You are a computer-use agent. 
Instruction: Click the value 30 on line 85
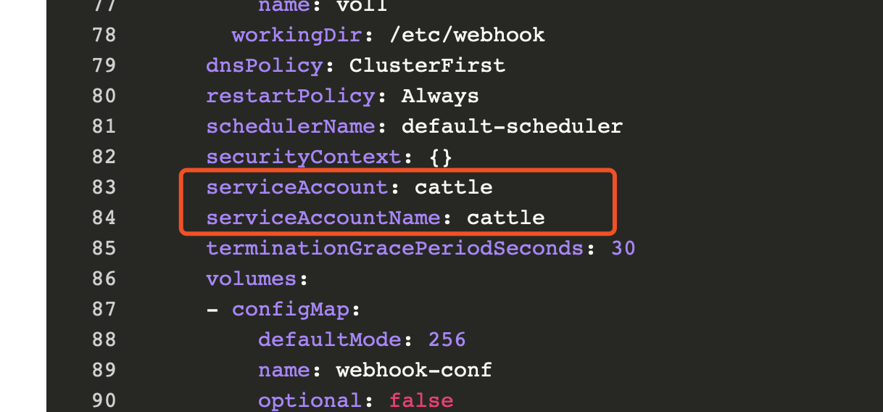coord(623,248)
